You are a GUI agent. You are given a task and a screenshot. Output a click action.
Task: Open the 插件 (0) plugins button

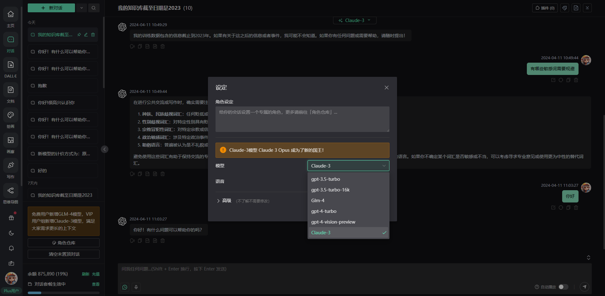[545, 8]
